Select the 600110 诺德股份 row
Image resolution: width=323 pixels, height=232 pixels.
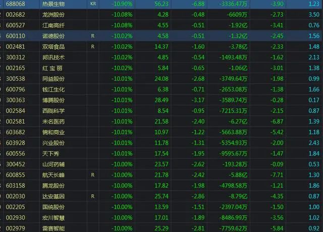[x=161, y=36]
